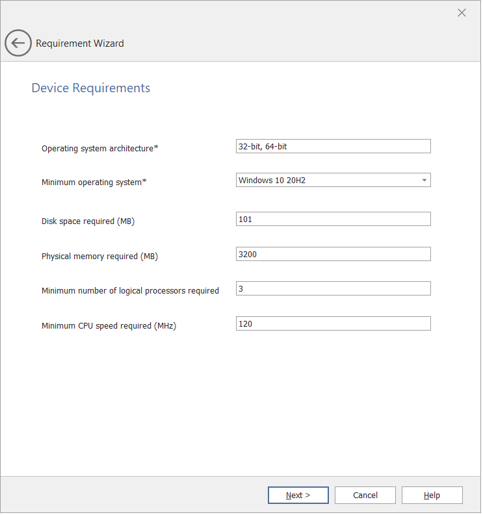Image resolution: width=483 pixels, height=515 pixels.
Task: Click the Operating system architecture label
Action: (x=99, y=149)
